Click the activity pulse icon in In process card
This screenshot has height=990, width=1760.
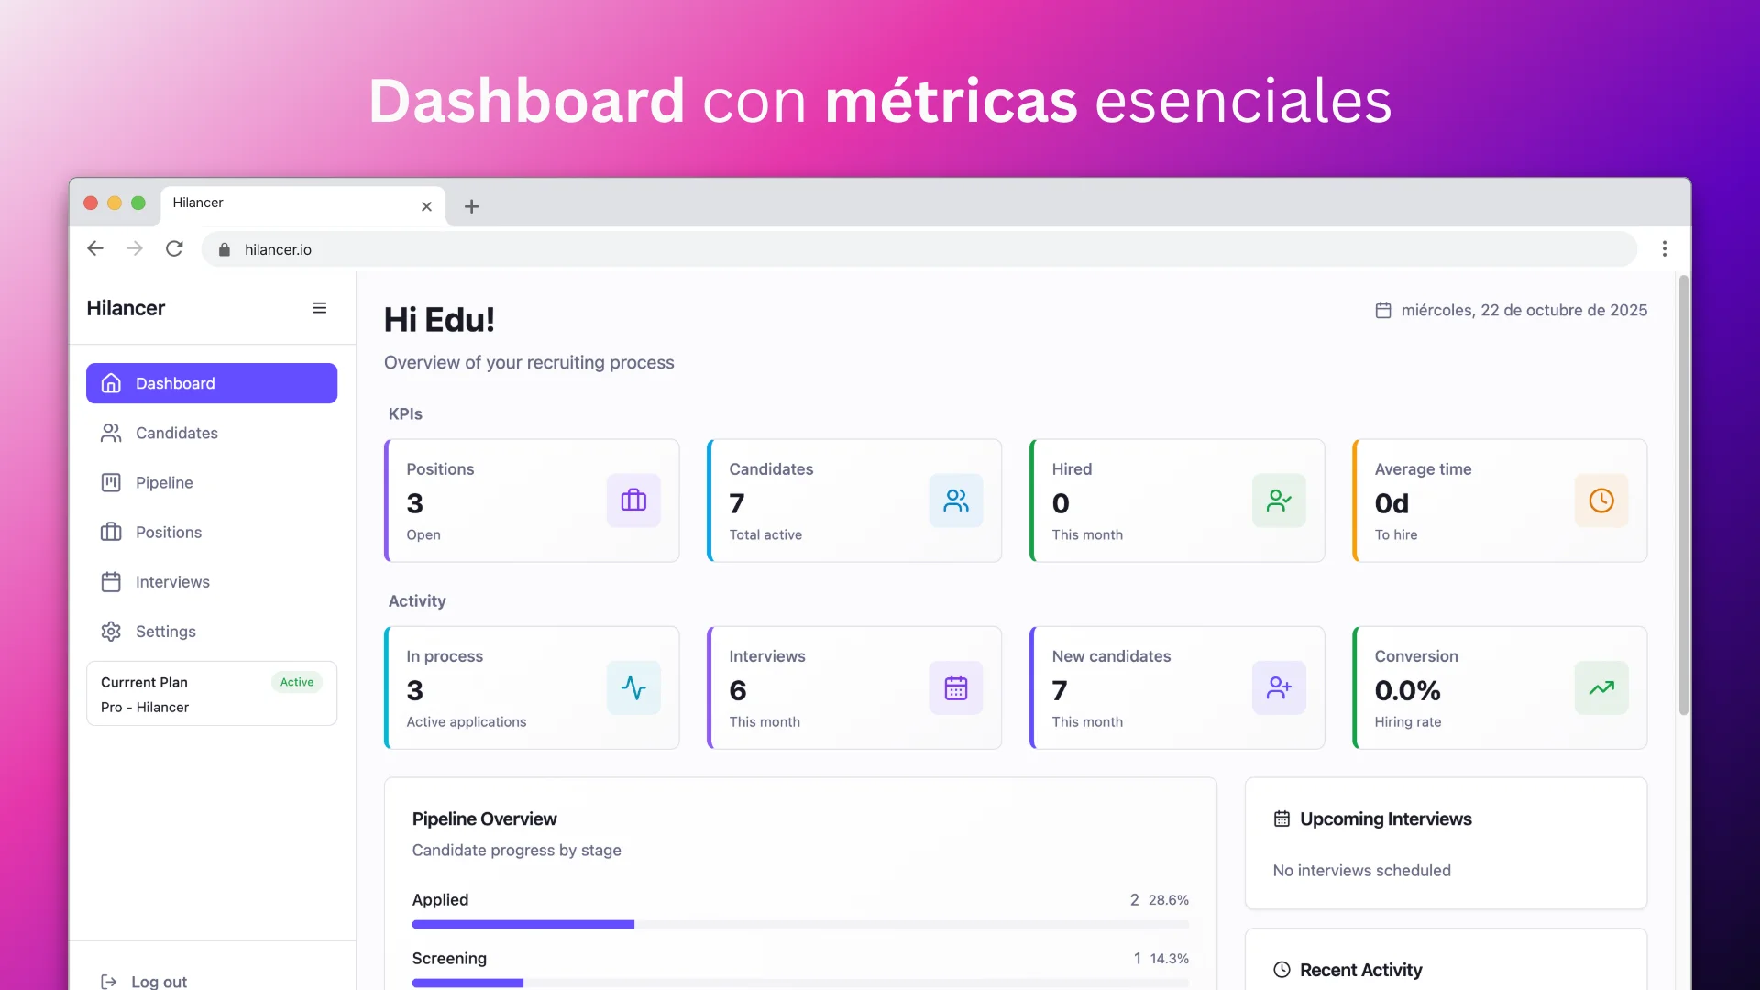point(633,687)
